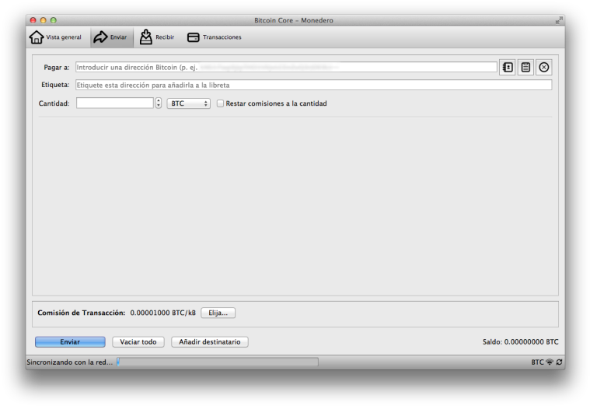Click the network connection status icon
Viewport: 590px width, 406px height.
550,362
